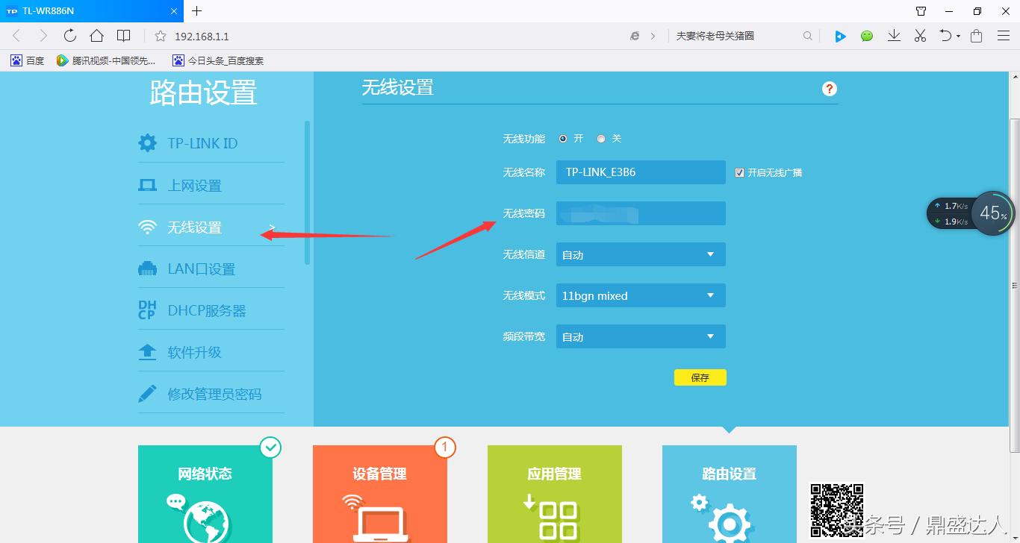Uncheck the 开启无线广播 checkbox

coord(740,172)
